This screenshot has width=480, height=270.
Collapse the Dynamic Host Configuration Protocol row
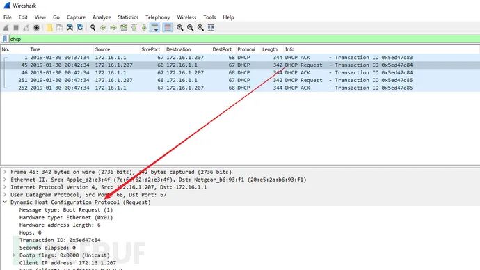click(x=5, y=202)
